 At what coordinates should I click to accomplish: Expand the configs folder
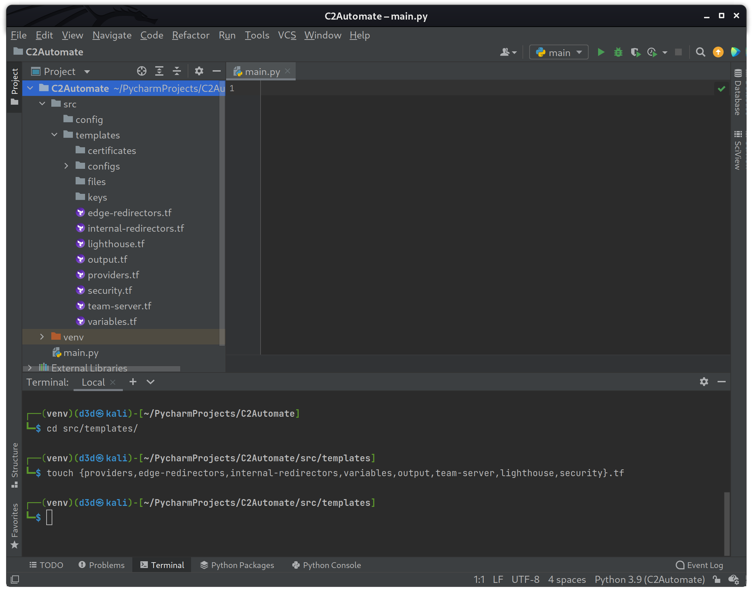point(66,166)
